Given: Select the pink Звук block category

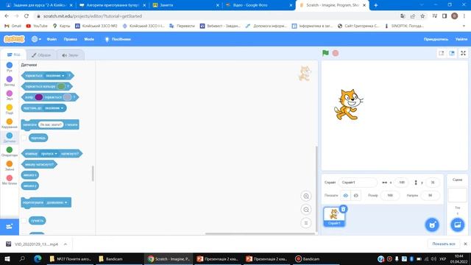Looking at the screenshot, I should [10, 95].
